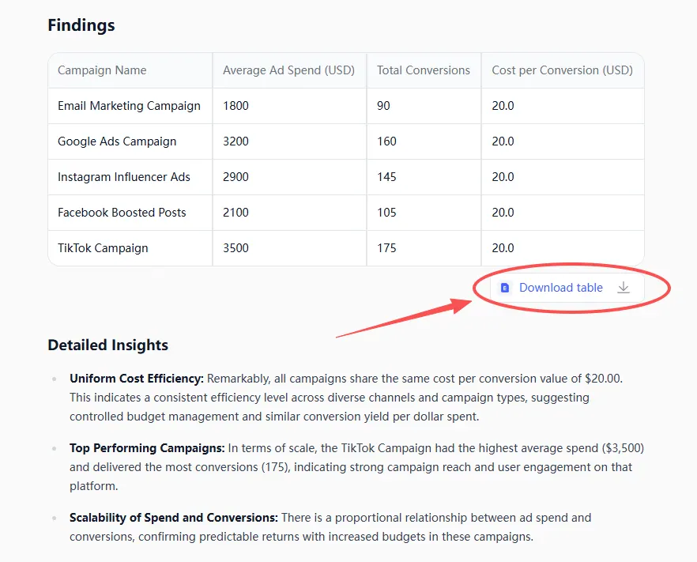Select the TikTok Campaign row name

(x=103, y=248)
